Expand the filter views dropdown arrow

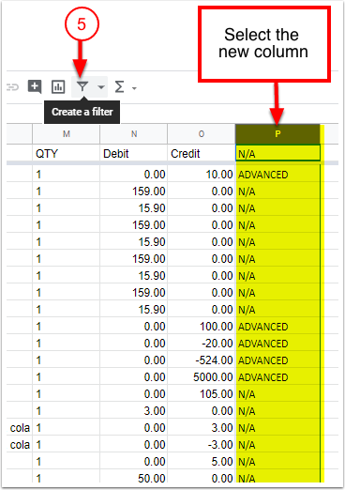tap(101, 87)
